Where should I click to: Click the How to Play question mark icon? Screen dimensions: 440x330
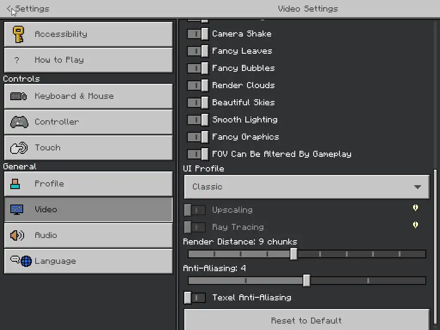[17, 60]
